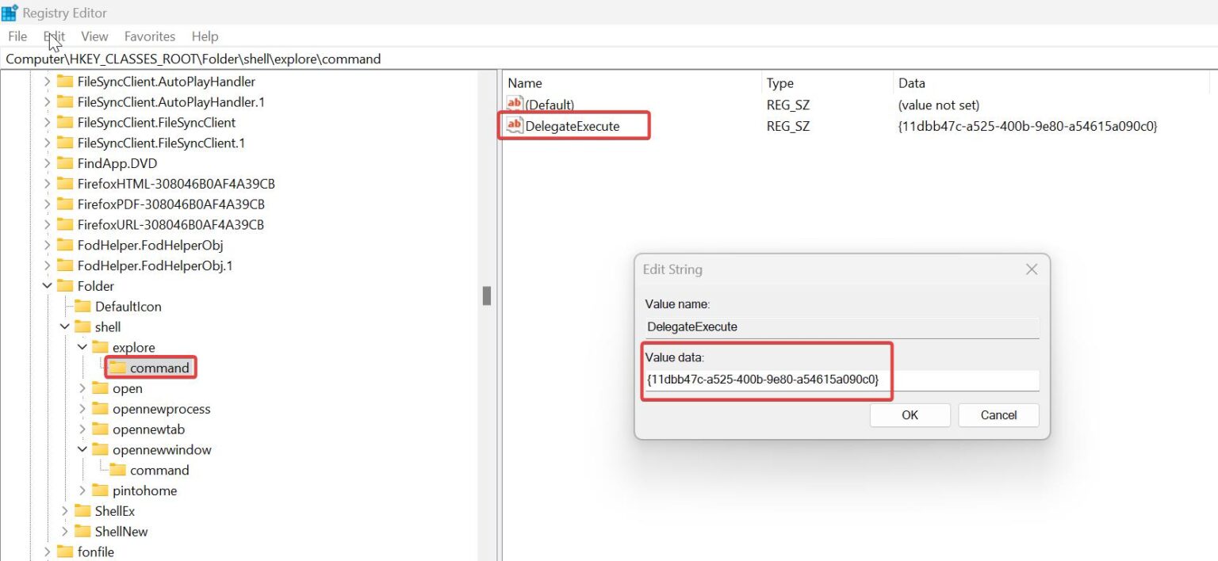The height and width of the screenshot is (561, 1218).
Task: Click the Cancel button
Action: tap(998, 414)
